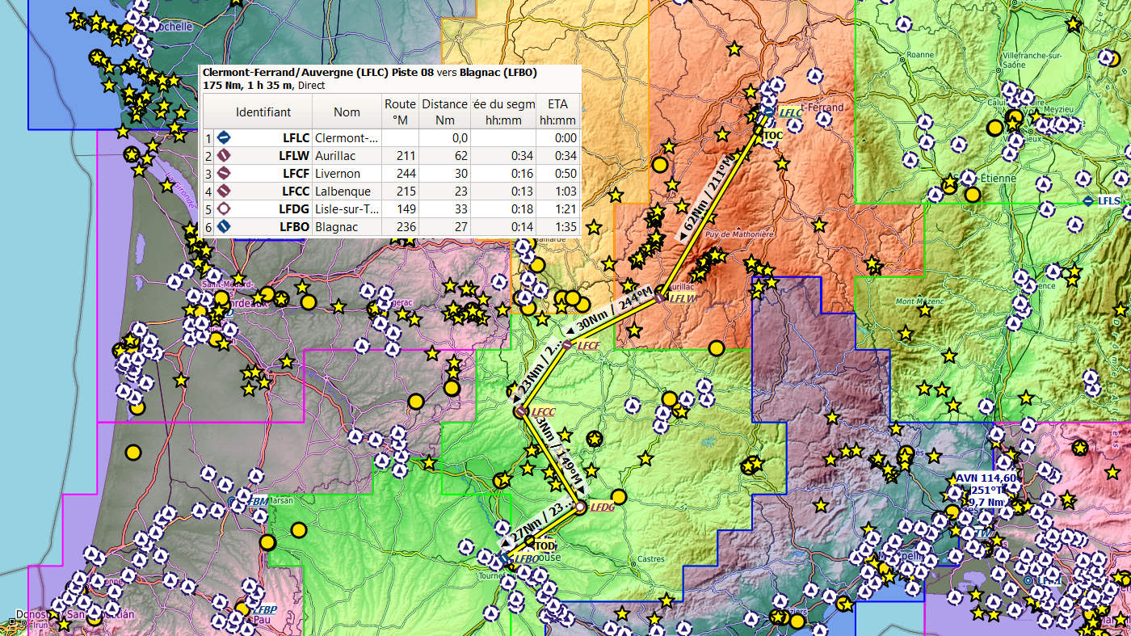Click the Nom column header
The height and width of the screenshot is (636, 1131).
tap(347, 112)
